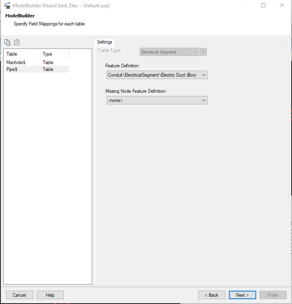Close the ModelBuilder Wizard window
Image resolution: width=292 pixels, height=304 pixels.
click(282, 6)
